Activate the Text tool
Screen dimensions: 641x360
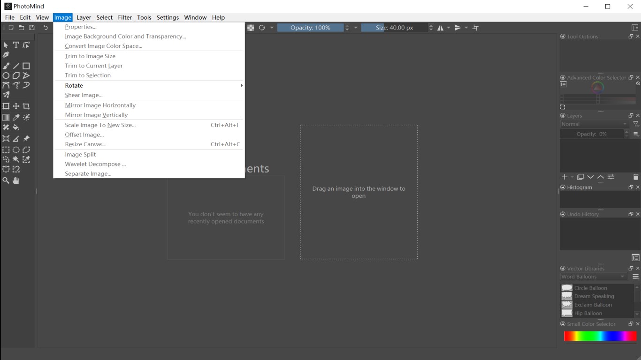(16, 45)
